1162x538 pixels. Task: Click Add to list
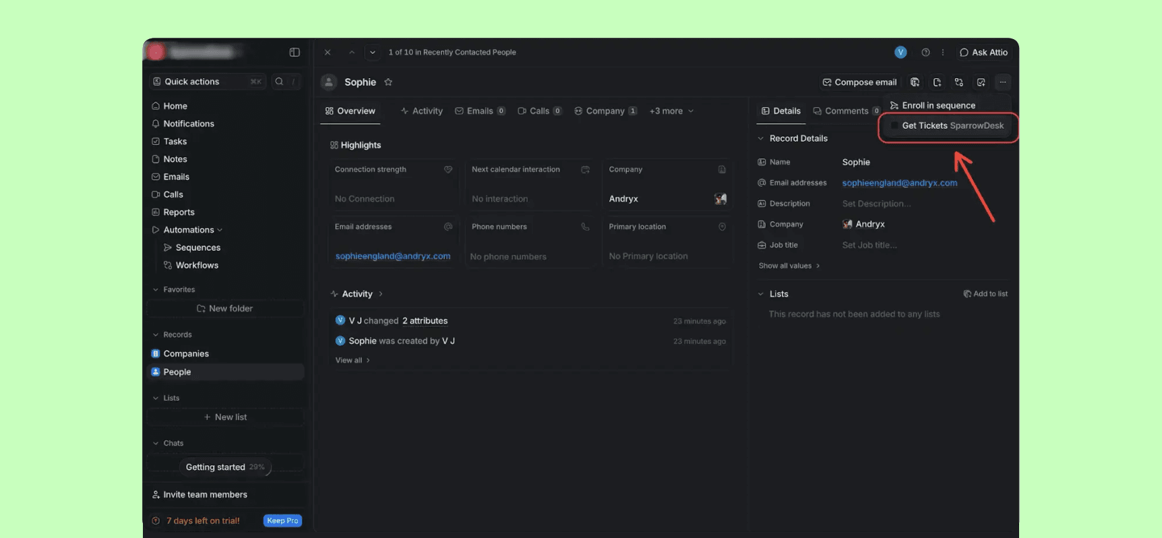985,294
